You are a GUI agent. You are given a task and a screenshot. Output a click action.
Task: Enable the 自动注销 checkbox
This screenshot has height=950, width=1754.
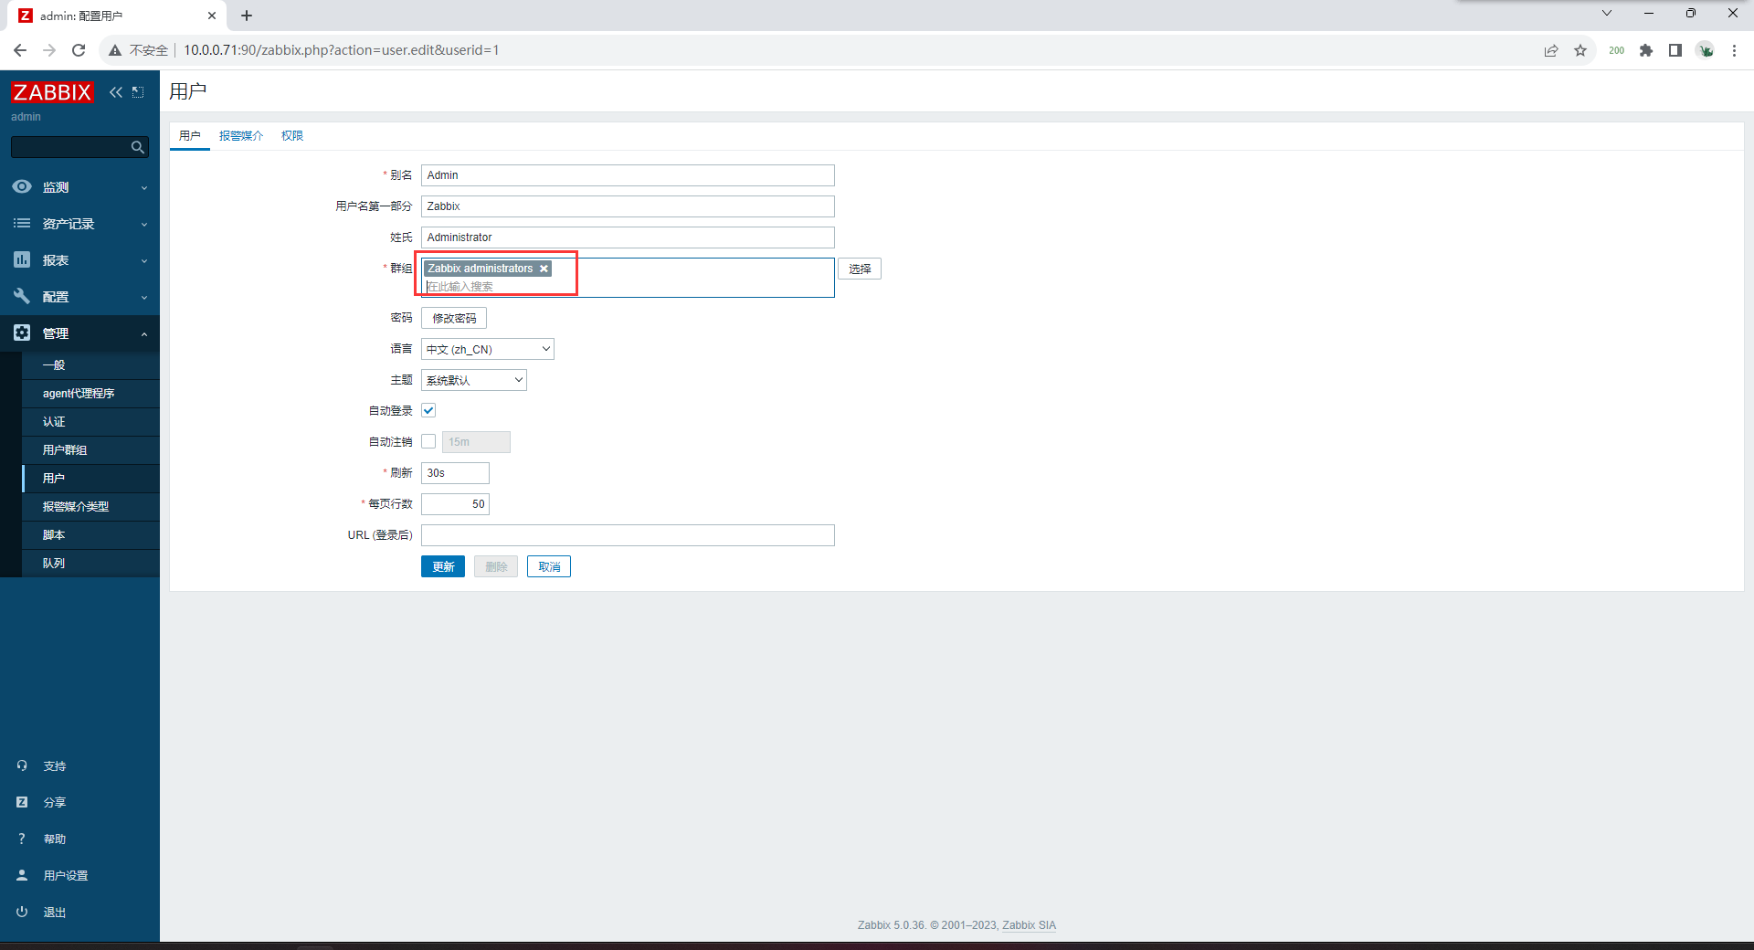[x=428, y=442]
